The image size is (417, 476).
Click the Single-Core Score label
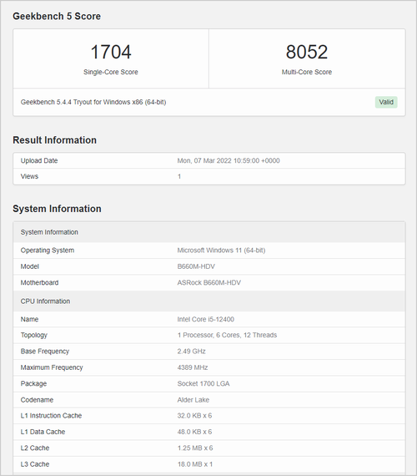111,72
